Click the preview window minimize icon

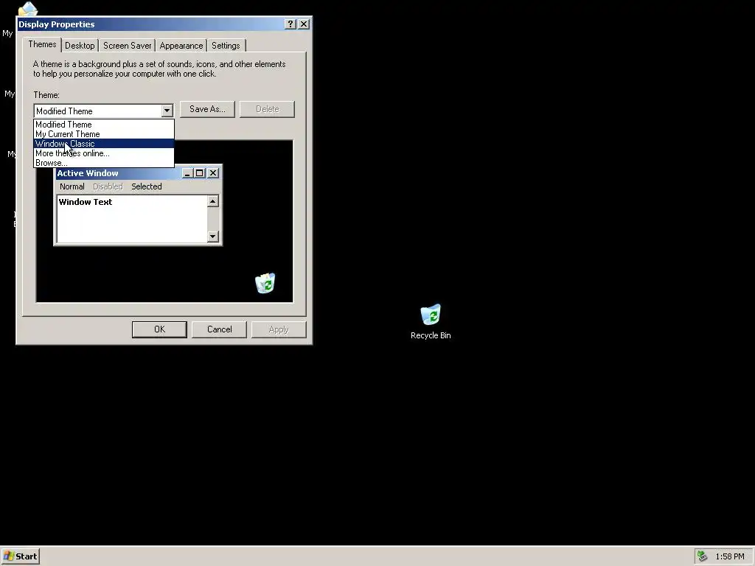tap(188, 173)
